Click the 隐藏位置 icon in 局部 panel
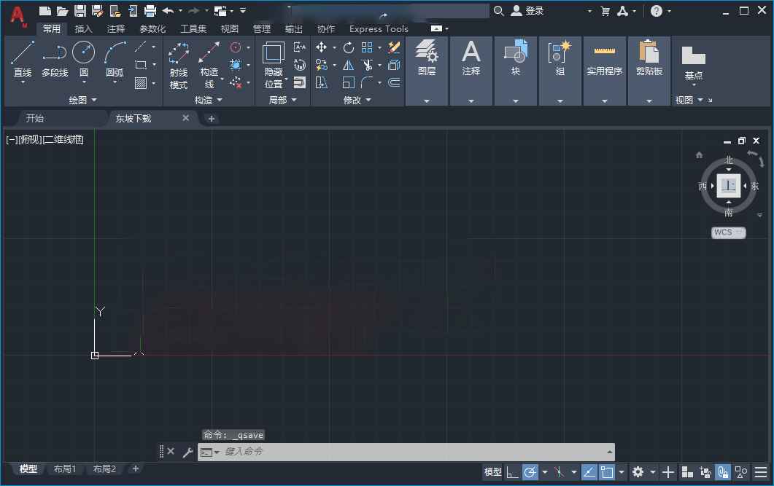774x486 pixels. tap(274, 66)
